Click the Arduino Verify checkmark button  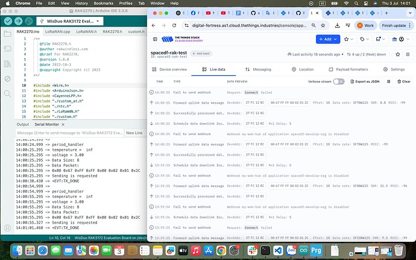coord(9,20)
